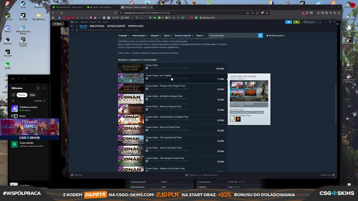The width and height of the screenshot is (358, 201).
Task: Click the plus icon in Spotify library
Action: click(38, 88)
